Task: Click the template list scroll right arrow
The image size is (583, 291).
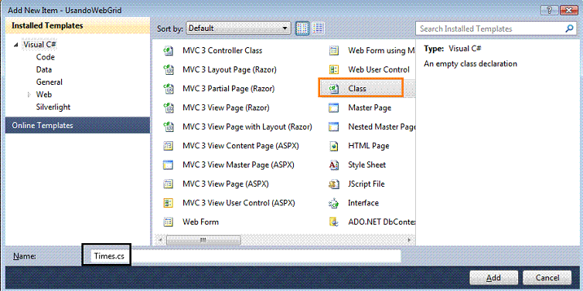Action: coord(409,240)
